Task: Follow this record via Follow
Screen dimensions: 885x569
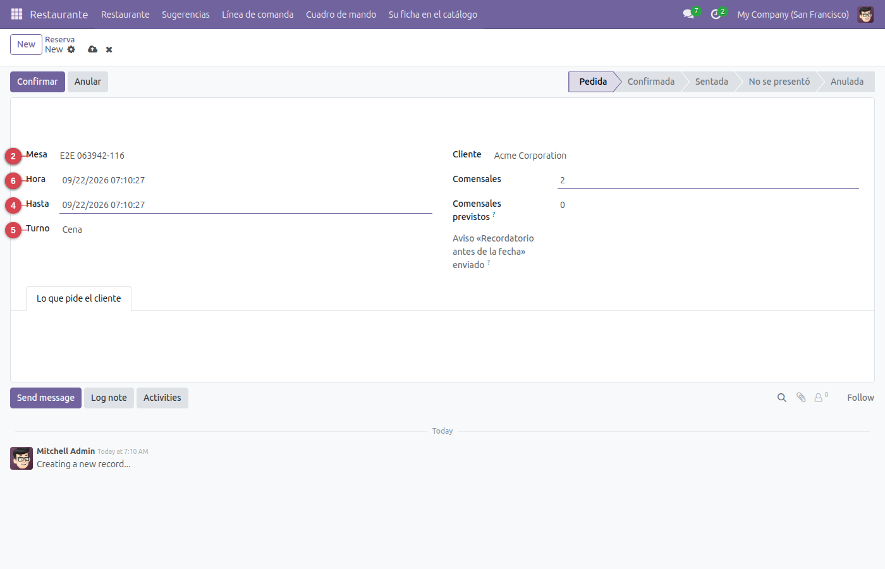Action: coord(860,398)
